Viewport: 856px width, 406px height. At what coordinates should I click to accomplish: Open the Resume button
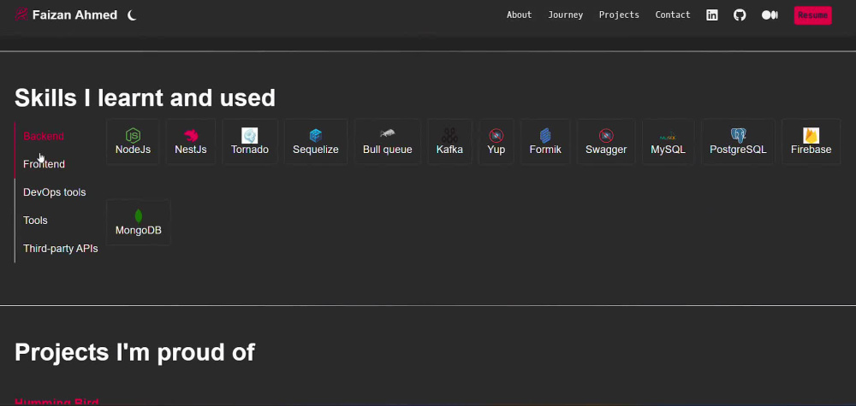click(x=813, y=15)
